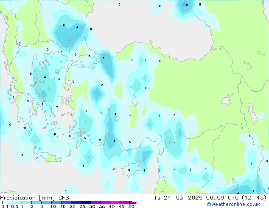Click the 20–25 mm legend color swatch
Viewport: 269px width, 208px height.
click(x=76, y=202)
